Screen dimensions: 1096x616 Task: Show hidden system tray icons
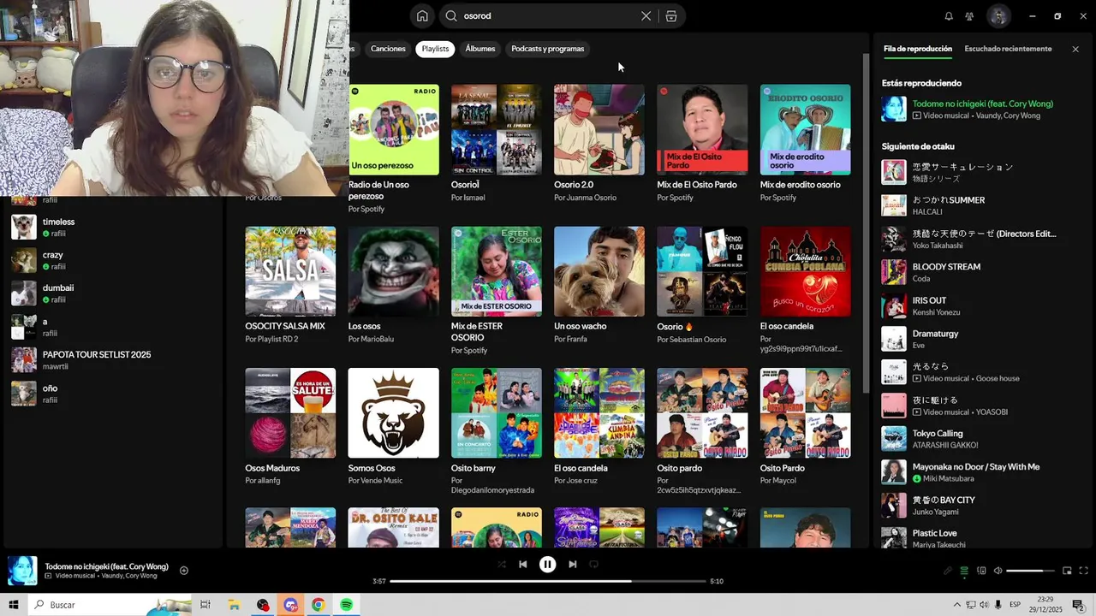click(x=957, y=605)
